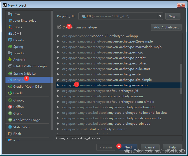Select myfaces-archetype-trinidad row

coord(119,123)
